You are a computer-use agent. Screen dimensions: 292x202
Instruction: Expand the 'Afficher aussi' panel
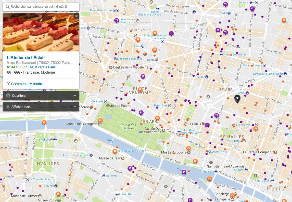[41, 107]
